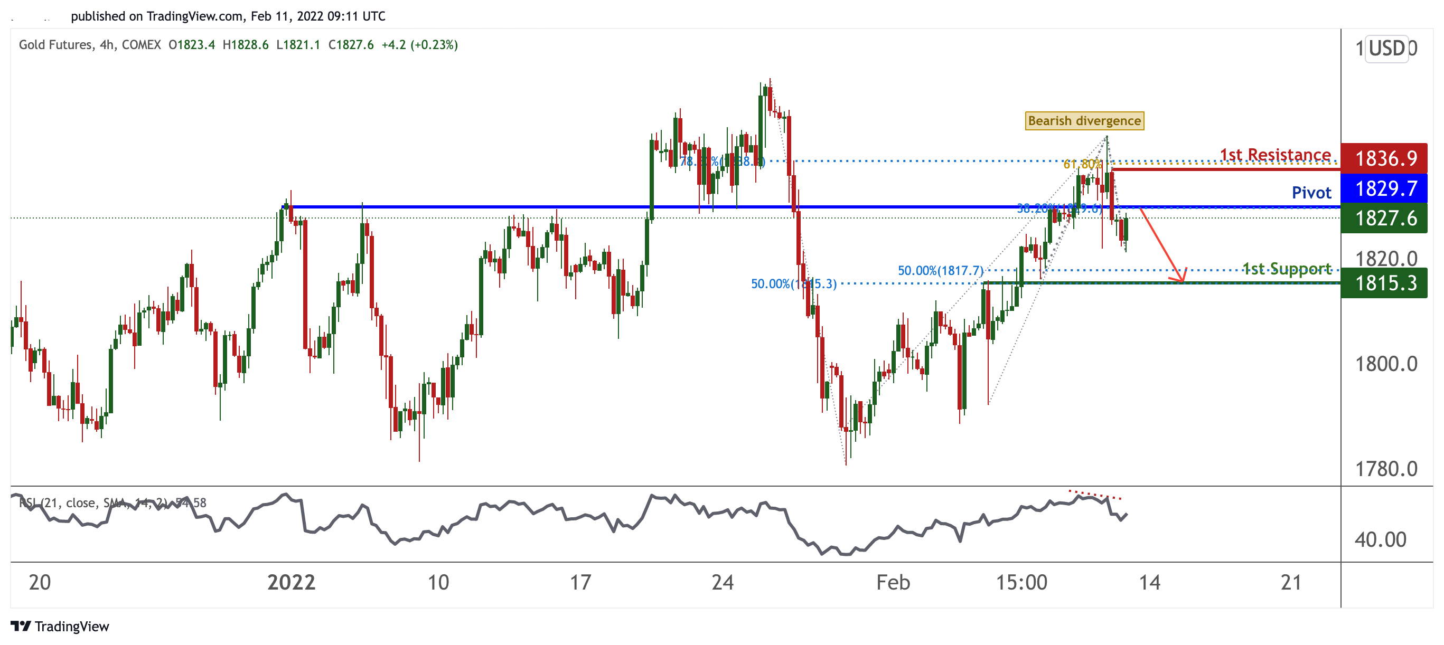The image size is (1444, 645).
Task: Click the 21 date axis label
Action: tap(1290, 582)
